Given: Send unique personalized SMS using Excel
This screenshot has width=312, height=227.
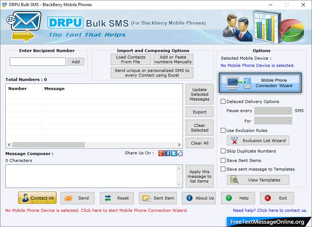Looking at the screenshot, I should [x=152, y=73].
